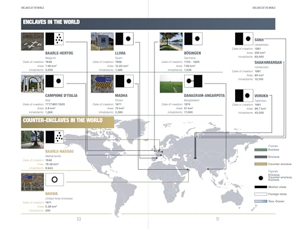This screenshot has height=229, width=297.
Task: Click the Madha enclave diagram icon
Action: [x=125, y=81]
